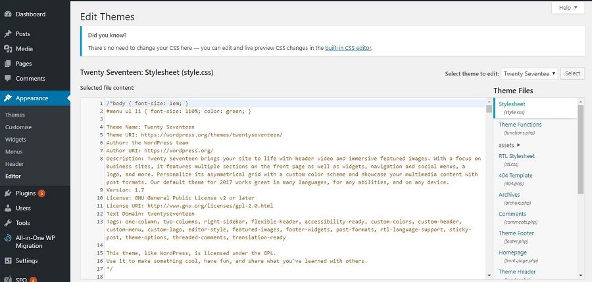Click the Tools wrench icon
Screen dimensions: 592x282
coord(8,223)
